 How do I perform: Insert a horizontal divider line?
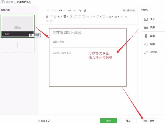coord(75,10)
